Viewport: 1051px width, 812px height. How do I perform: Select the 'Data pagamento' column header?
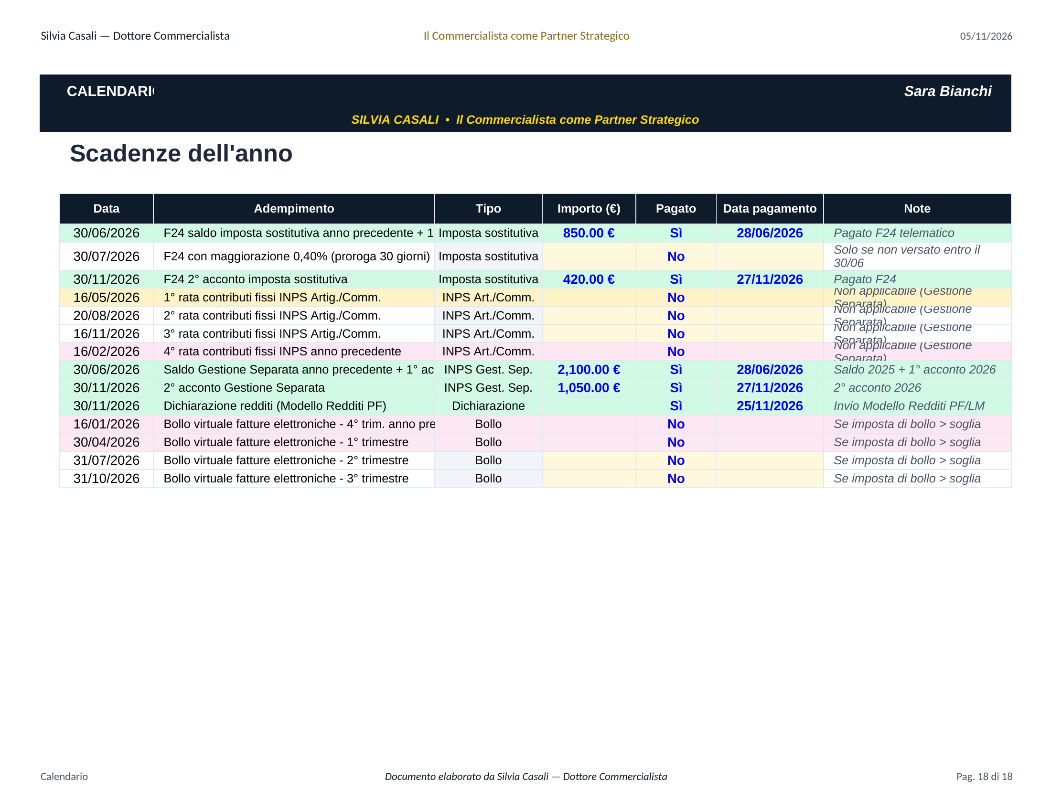(770, 208)
